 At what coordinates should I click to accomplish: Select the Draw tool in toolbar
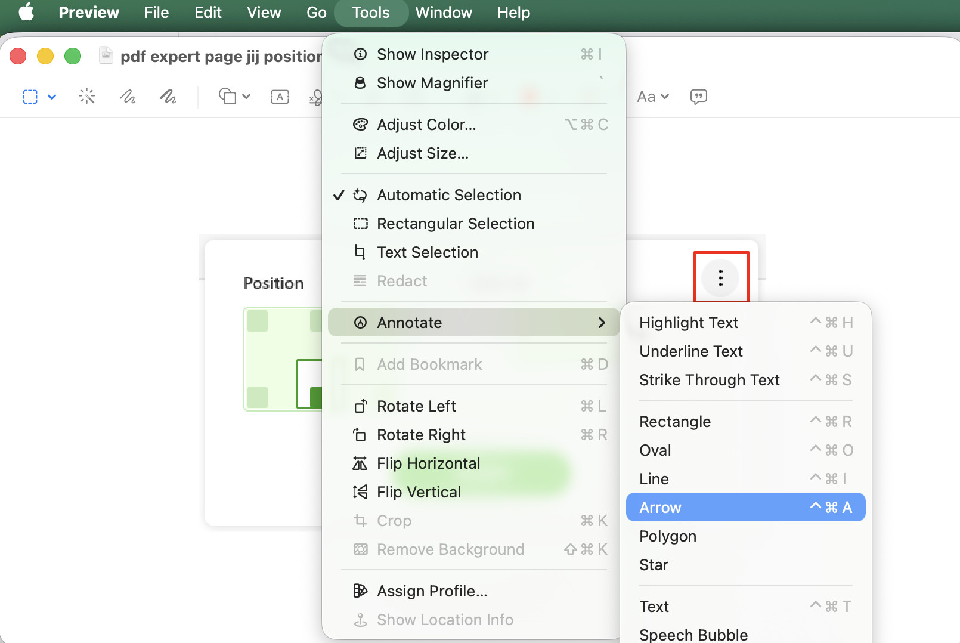tap(168, 96)
